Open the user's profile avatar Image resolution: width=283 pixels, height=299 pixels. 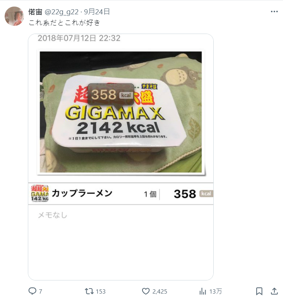[x=14, y=16]
